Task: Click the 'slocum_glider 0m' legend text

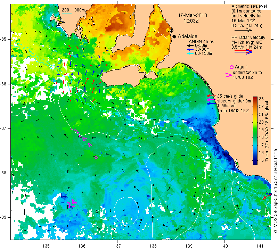Action: coord(234,101)
